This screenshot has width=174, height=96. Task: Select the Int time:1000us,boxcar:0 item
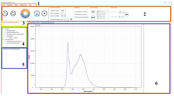coord(13,43)
